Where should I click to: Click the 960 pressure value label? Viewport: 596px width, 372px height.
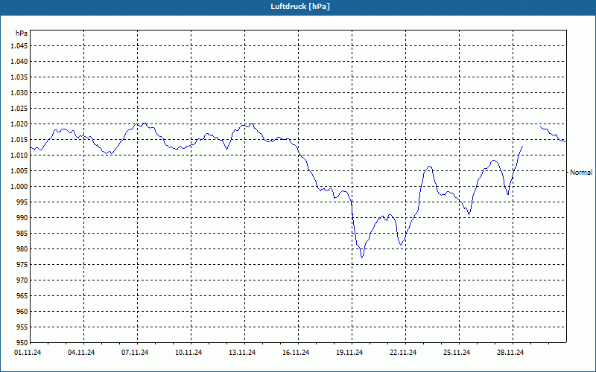[x=22, y=311]
